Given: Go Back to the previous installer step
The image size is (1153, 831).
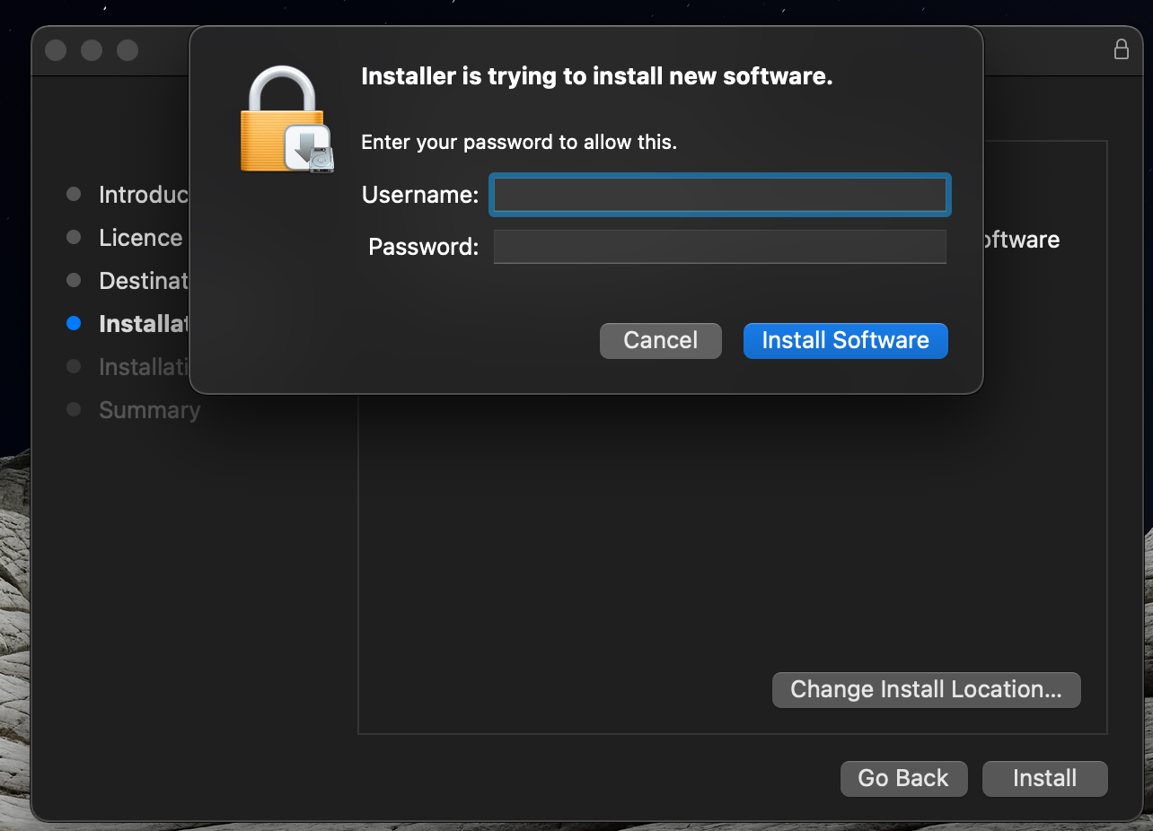Looking at the screenshot, I should point(903,778).
